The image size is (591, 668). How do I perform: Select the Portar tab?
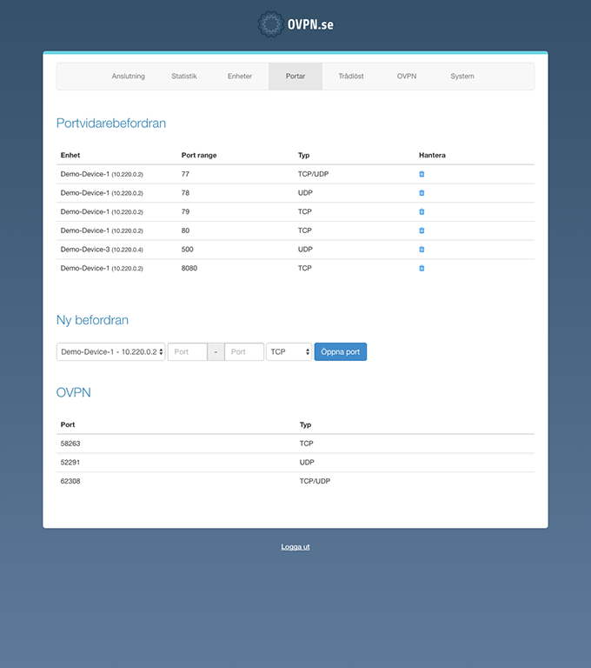[295, 77]
